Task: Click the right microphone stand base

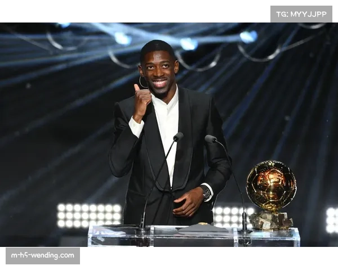Action: (244, 229)
